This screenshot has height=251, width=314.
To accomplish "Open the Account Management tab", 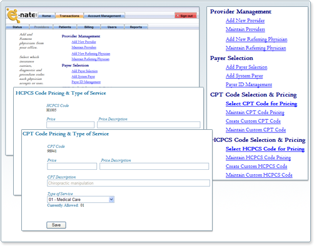I will click(104, 16).
